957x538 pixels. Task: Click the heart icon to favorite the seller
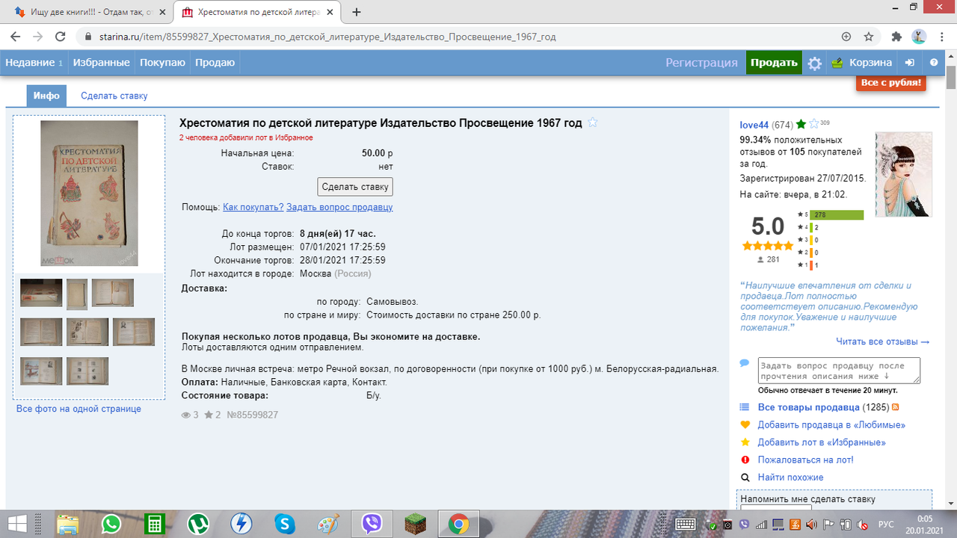pyautogui.click(x=745, y=424)
